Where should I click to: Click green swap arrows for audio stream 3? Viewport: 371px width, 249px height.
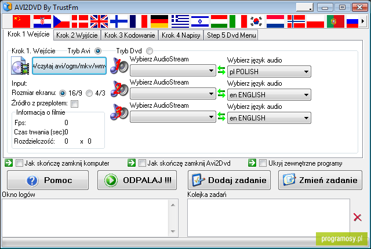[x=221, y=117]
